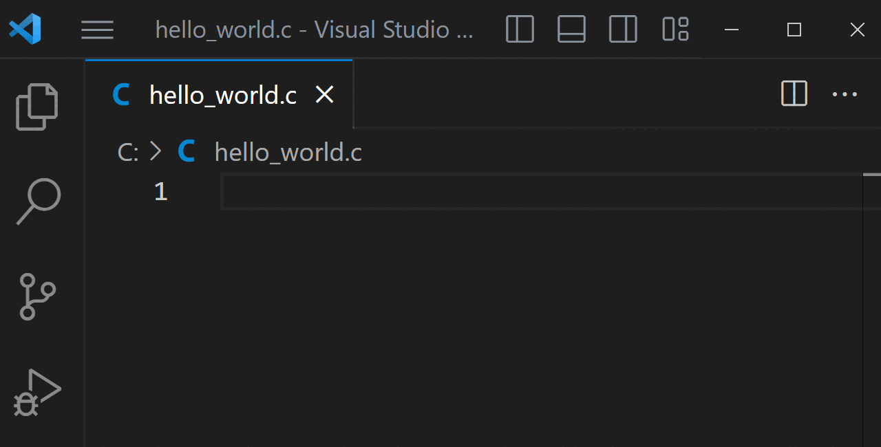Toggle the primary side bar layout button
Screen dimensions: 881x447
pyautogui.click(x=520, y=30)
